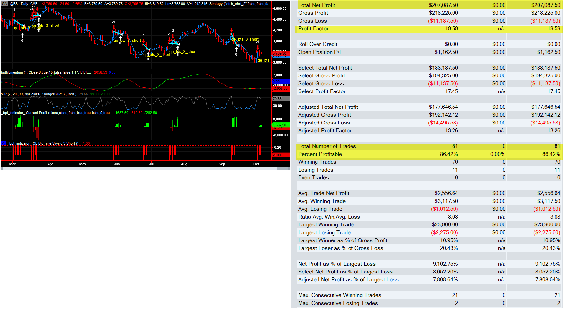Viewport: 565px width, 314px height.
Task: Click the Sep label on time axis
Action: coord(222,164)
